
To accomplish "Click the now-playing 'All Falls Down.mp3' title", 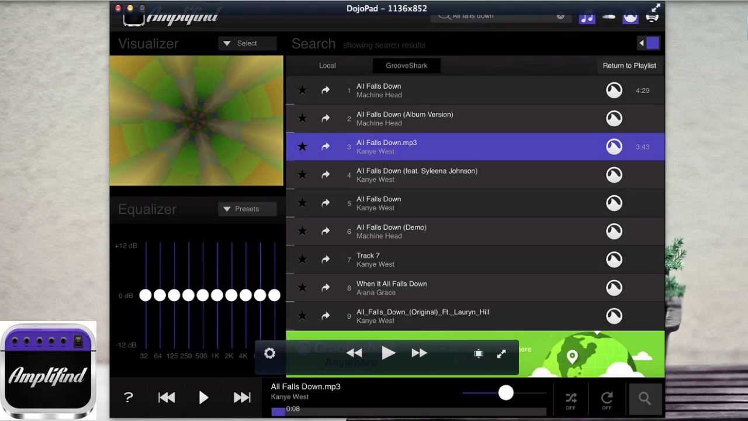I will [x=305, y=387].
